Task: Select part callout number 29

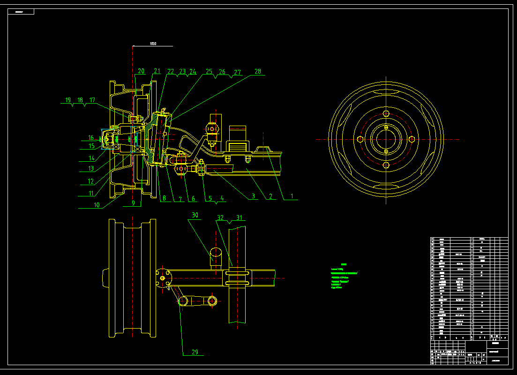Action: tap(195, 352)
